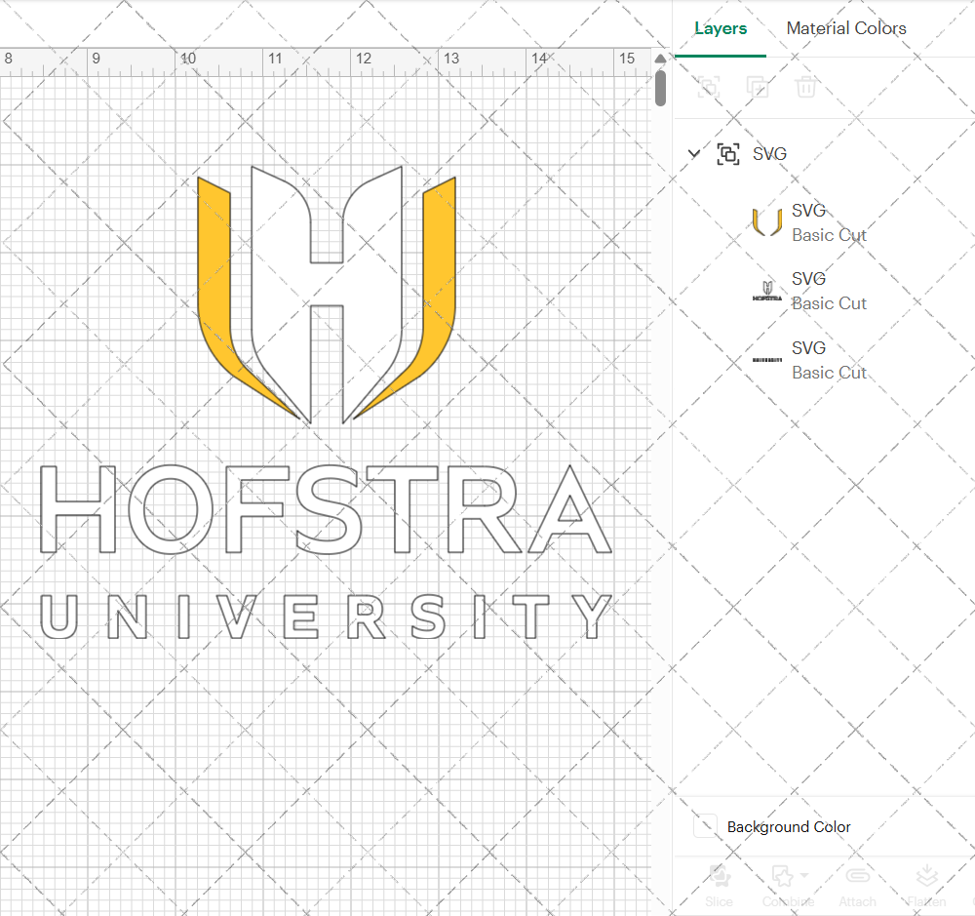This screenshot has width=975, height=916.
Task: Switch to the Layers tab
Action: 721,28
